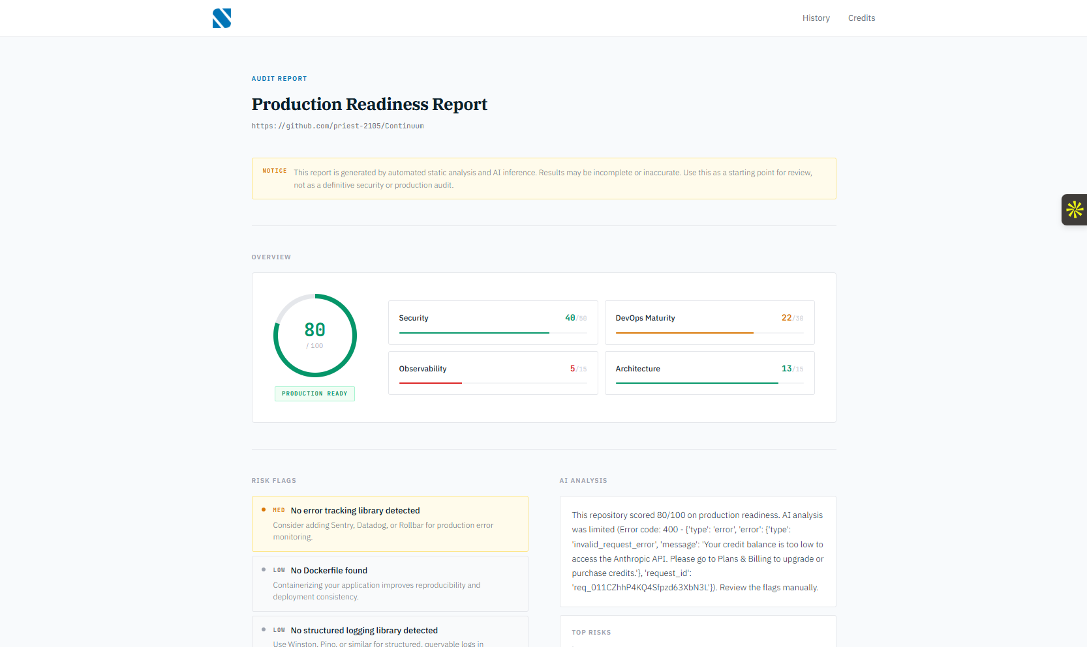Viewport: 1087px width, 647px height.
Task: Click the Observability red progress bar
Action: tap(431, 383)
